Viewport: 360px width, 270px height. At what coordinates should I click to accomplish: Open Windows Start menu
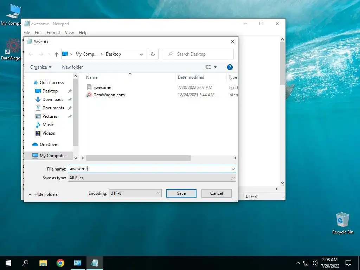pyautogui.click(x=8, y=263)
